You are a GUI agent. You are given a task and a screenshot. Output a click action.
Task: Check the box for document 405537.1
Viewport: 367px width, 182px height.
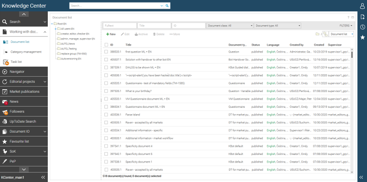click(x=106, y=60)
